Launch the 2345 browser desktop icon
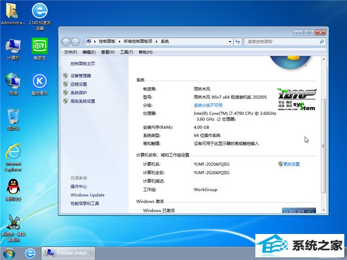The width and height of the screenshot is (347, 260). click(x=40, y=16)
